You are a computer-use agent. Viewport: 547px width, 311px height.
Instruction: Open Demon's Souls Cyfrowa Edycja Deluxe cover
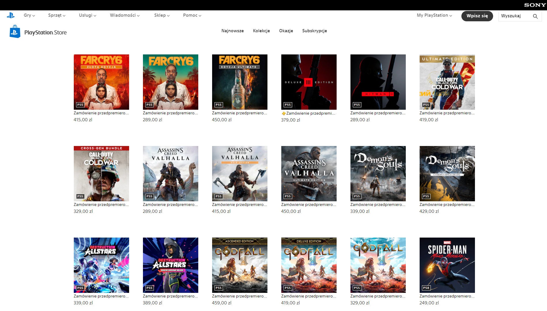pyautogui.click(x=447, y=174)
